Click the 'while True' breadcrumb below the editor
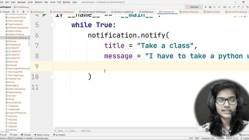 click(86, 131)
